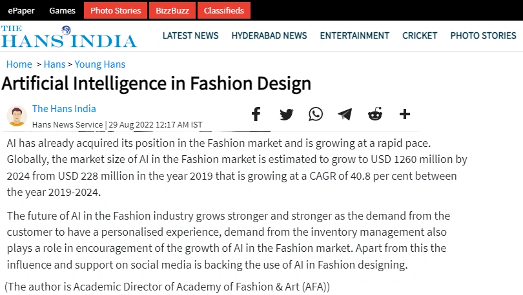Open the ePaper link
Viewport: 523px width, 295px height.
pyautogui.click(x=21, y=11)
